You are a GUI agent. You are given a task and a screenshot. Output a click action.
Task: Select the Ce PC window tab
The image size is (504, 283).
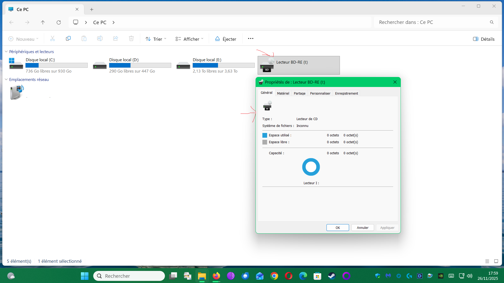click(45, 9)
